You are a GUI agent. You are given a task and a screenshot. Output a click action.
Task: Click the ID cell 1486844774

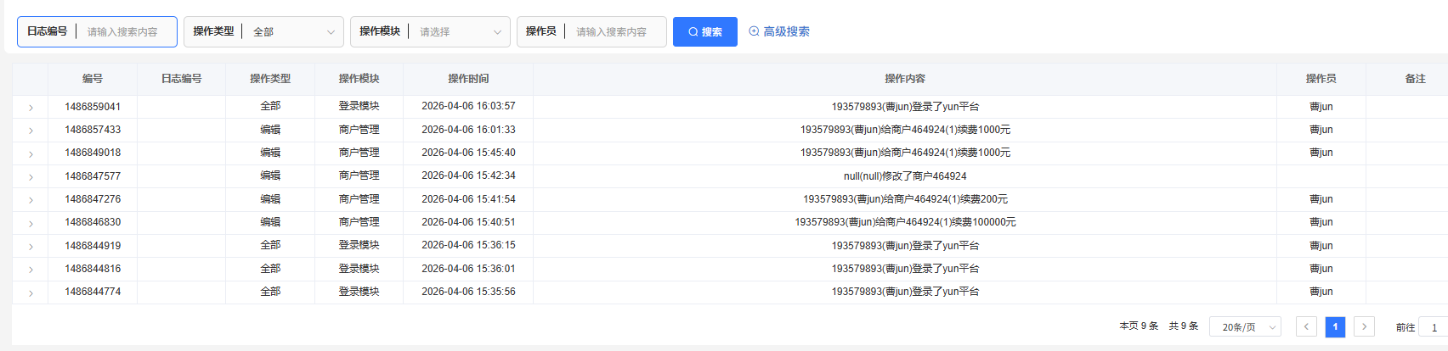pos(93,292)
